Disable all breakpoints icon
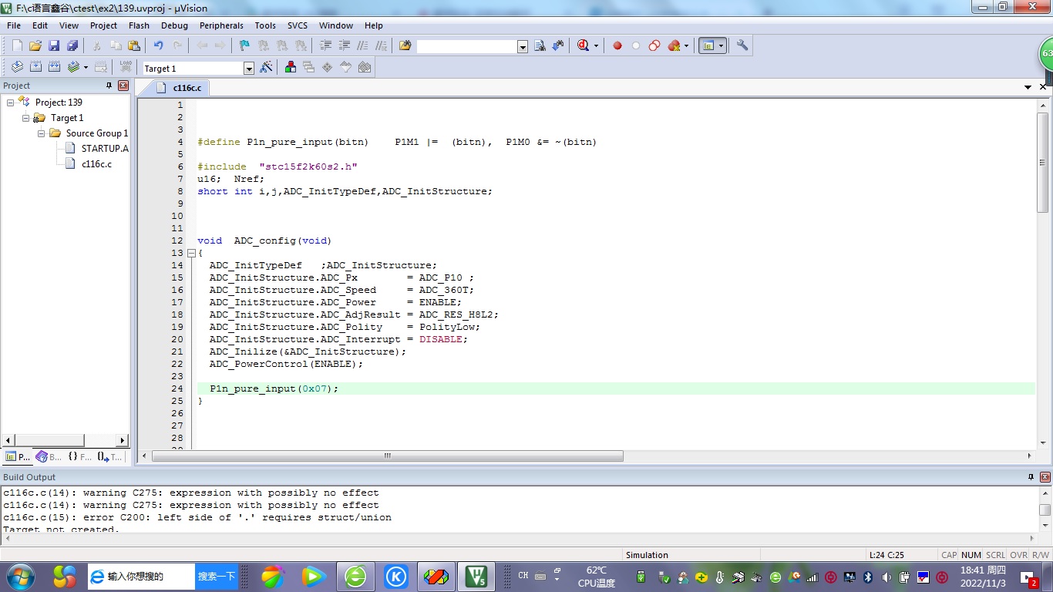1053x592 pixels. click(x=654, y=45)
